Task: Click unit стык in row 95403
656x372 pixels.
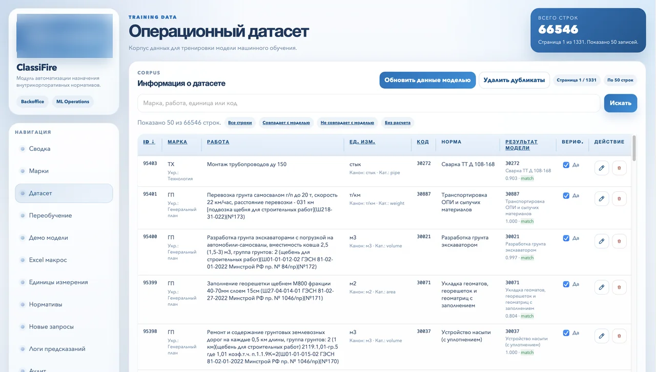Action: click(355, 165)
